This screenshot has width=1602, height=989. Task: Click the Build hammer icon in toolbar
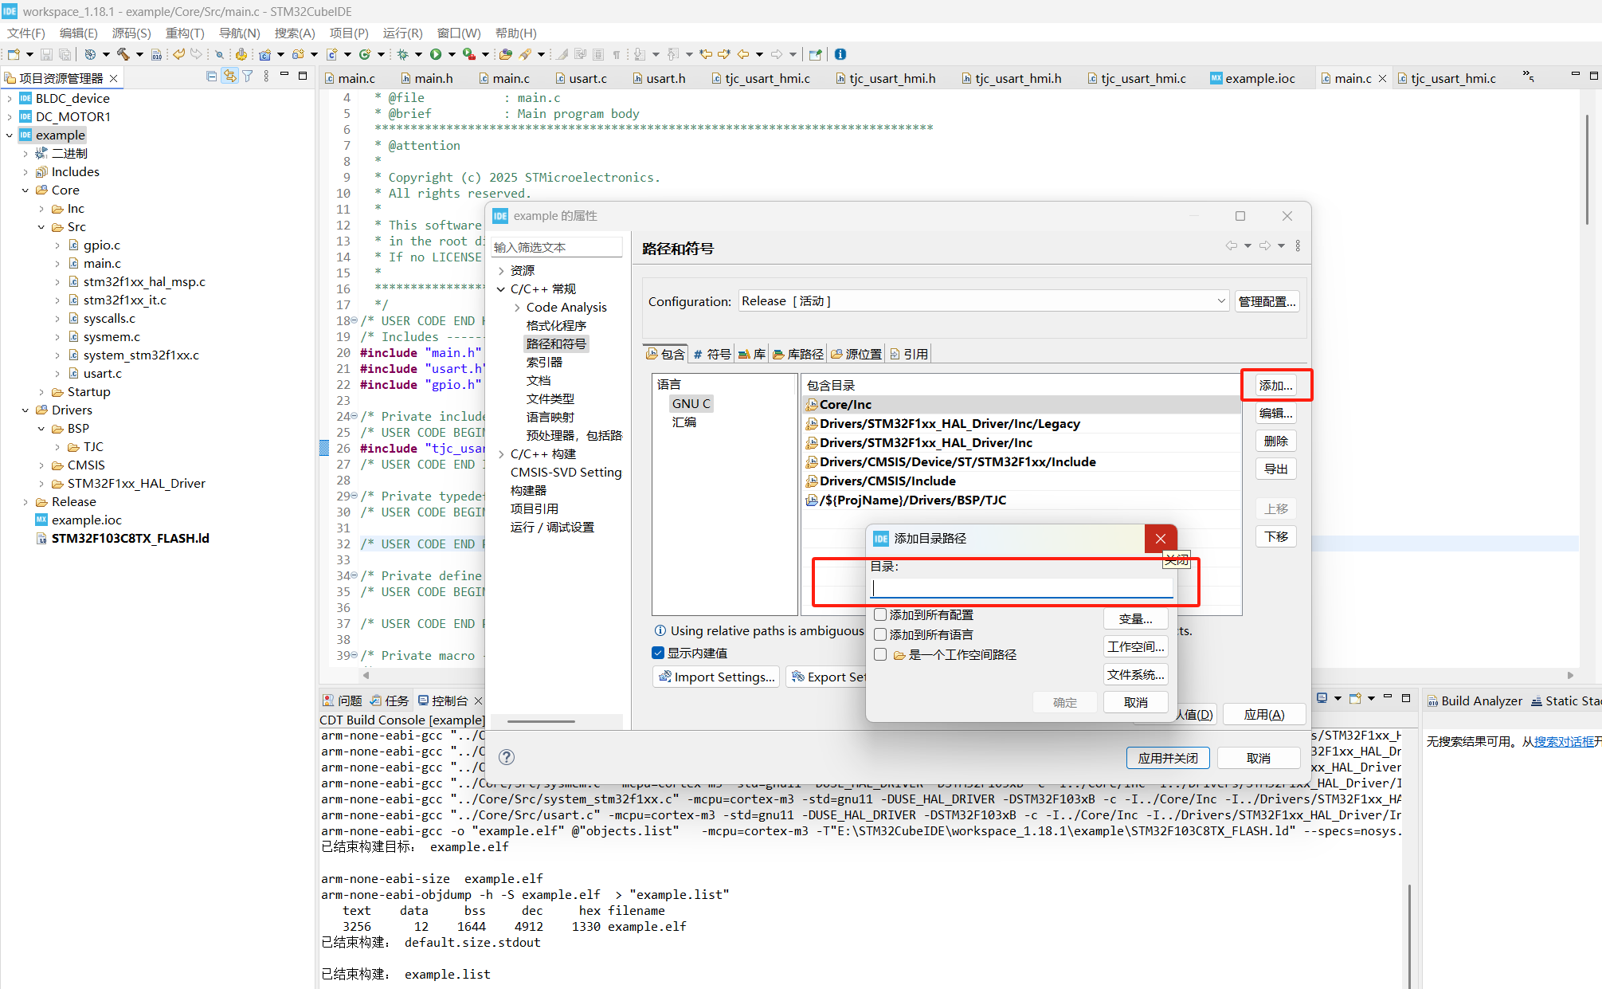(123, 54)
